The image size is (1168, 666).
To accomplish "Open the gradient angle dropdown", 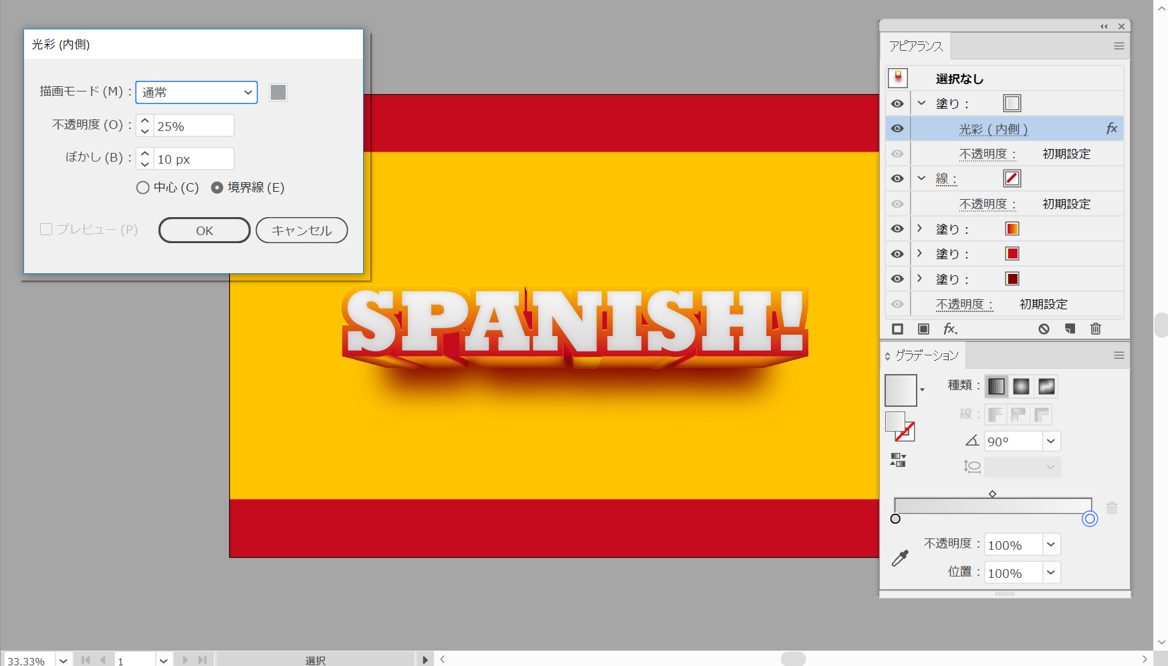I will tap(1051, 441).
